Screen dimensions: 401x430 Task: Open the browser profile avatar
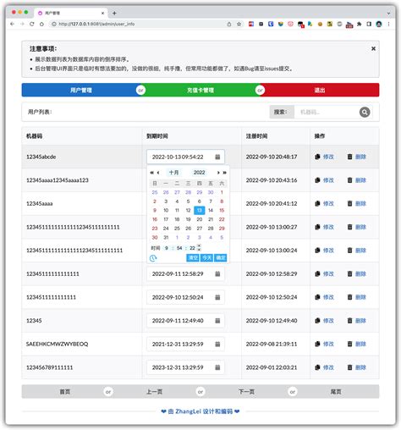tap(379, 24)
